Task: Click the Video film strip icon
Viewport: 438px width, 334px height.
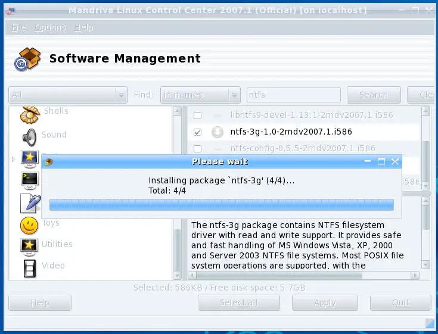Action: coord(30,269)
